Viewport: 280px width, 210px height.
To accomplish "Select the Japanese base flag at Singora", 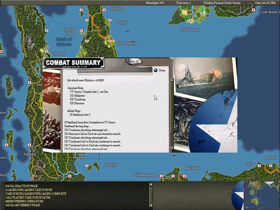I will [x=104, y=10].
